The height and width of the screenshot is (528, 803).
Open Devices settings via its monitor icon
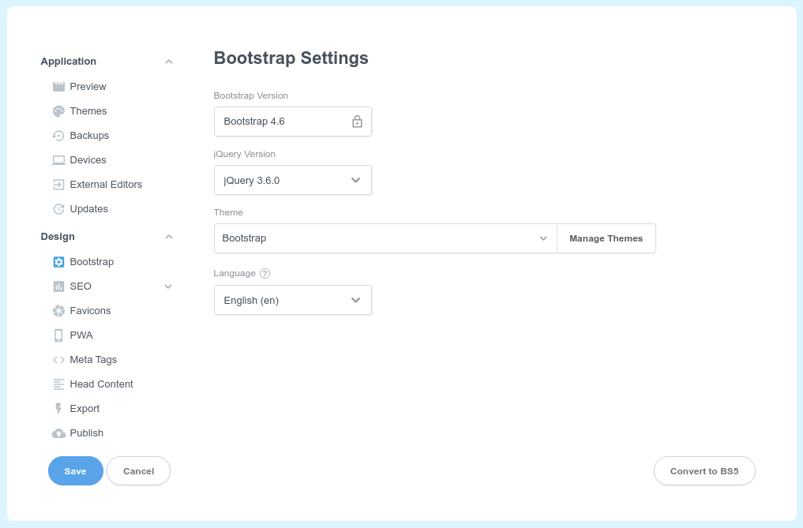[x=59, y=159]
